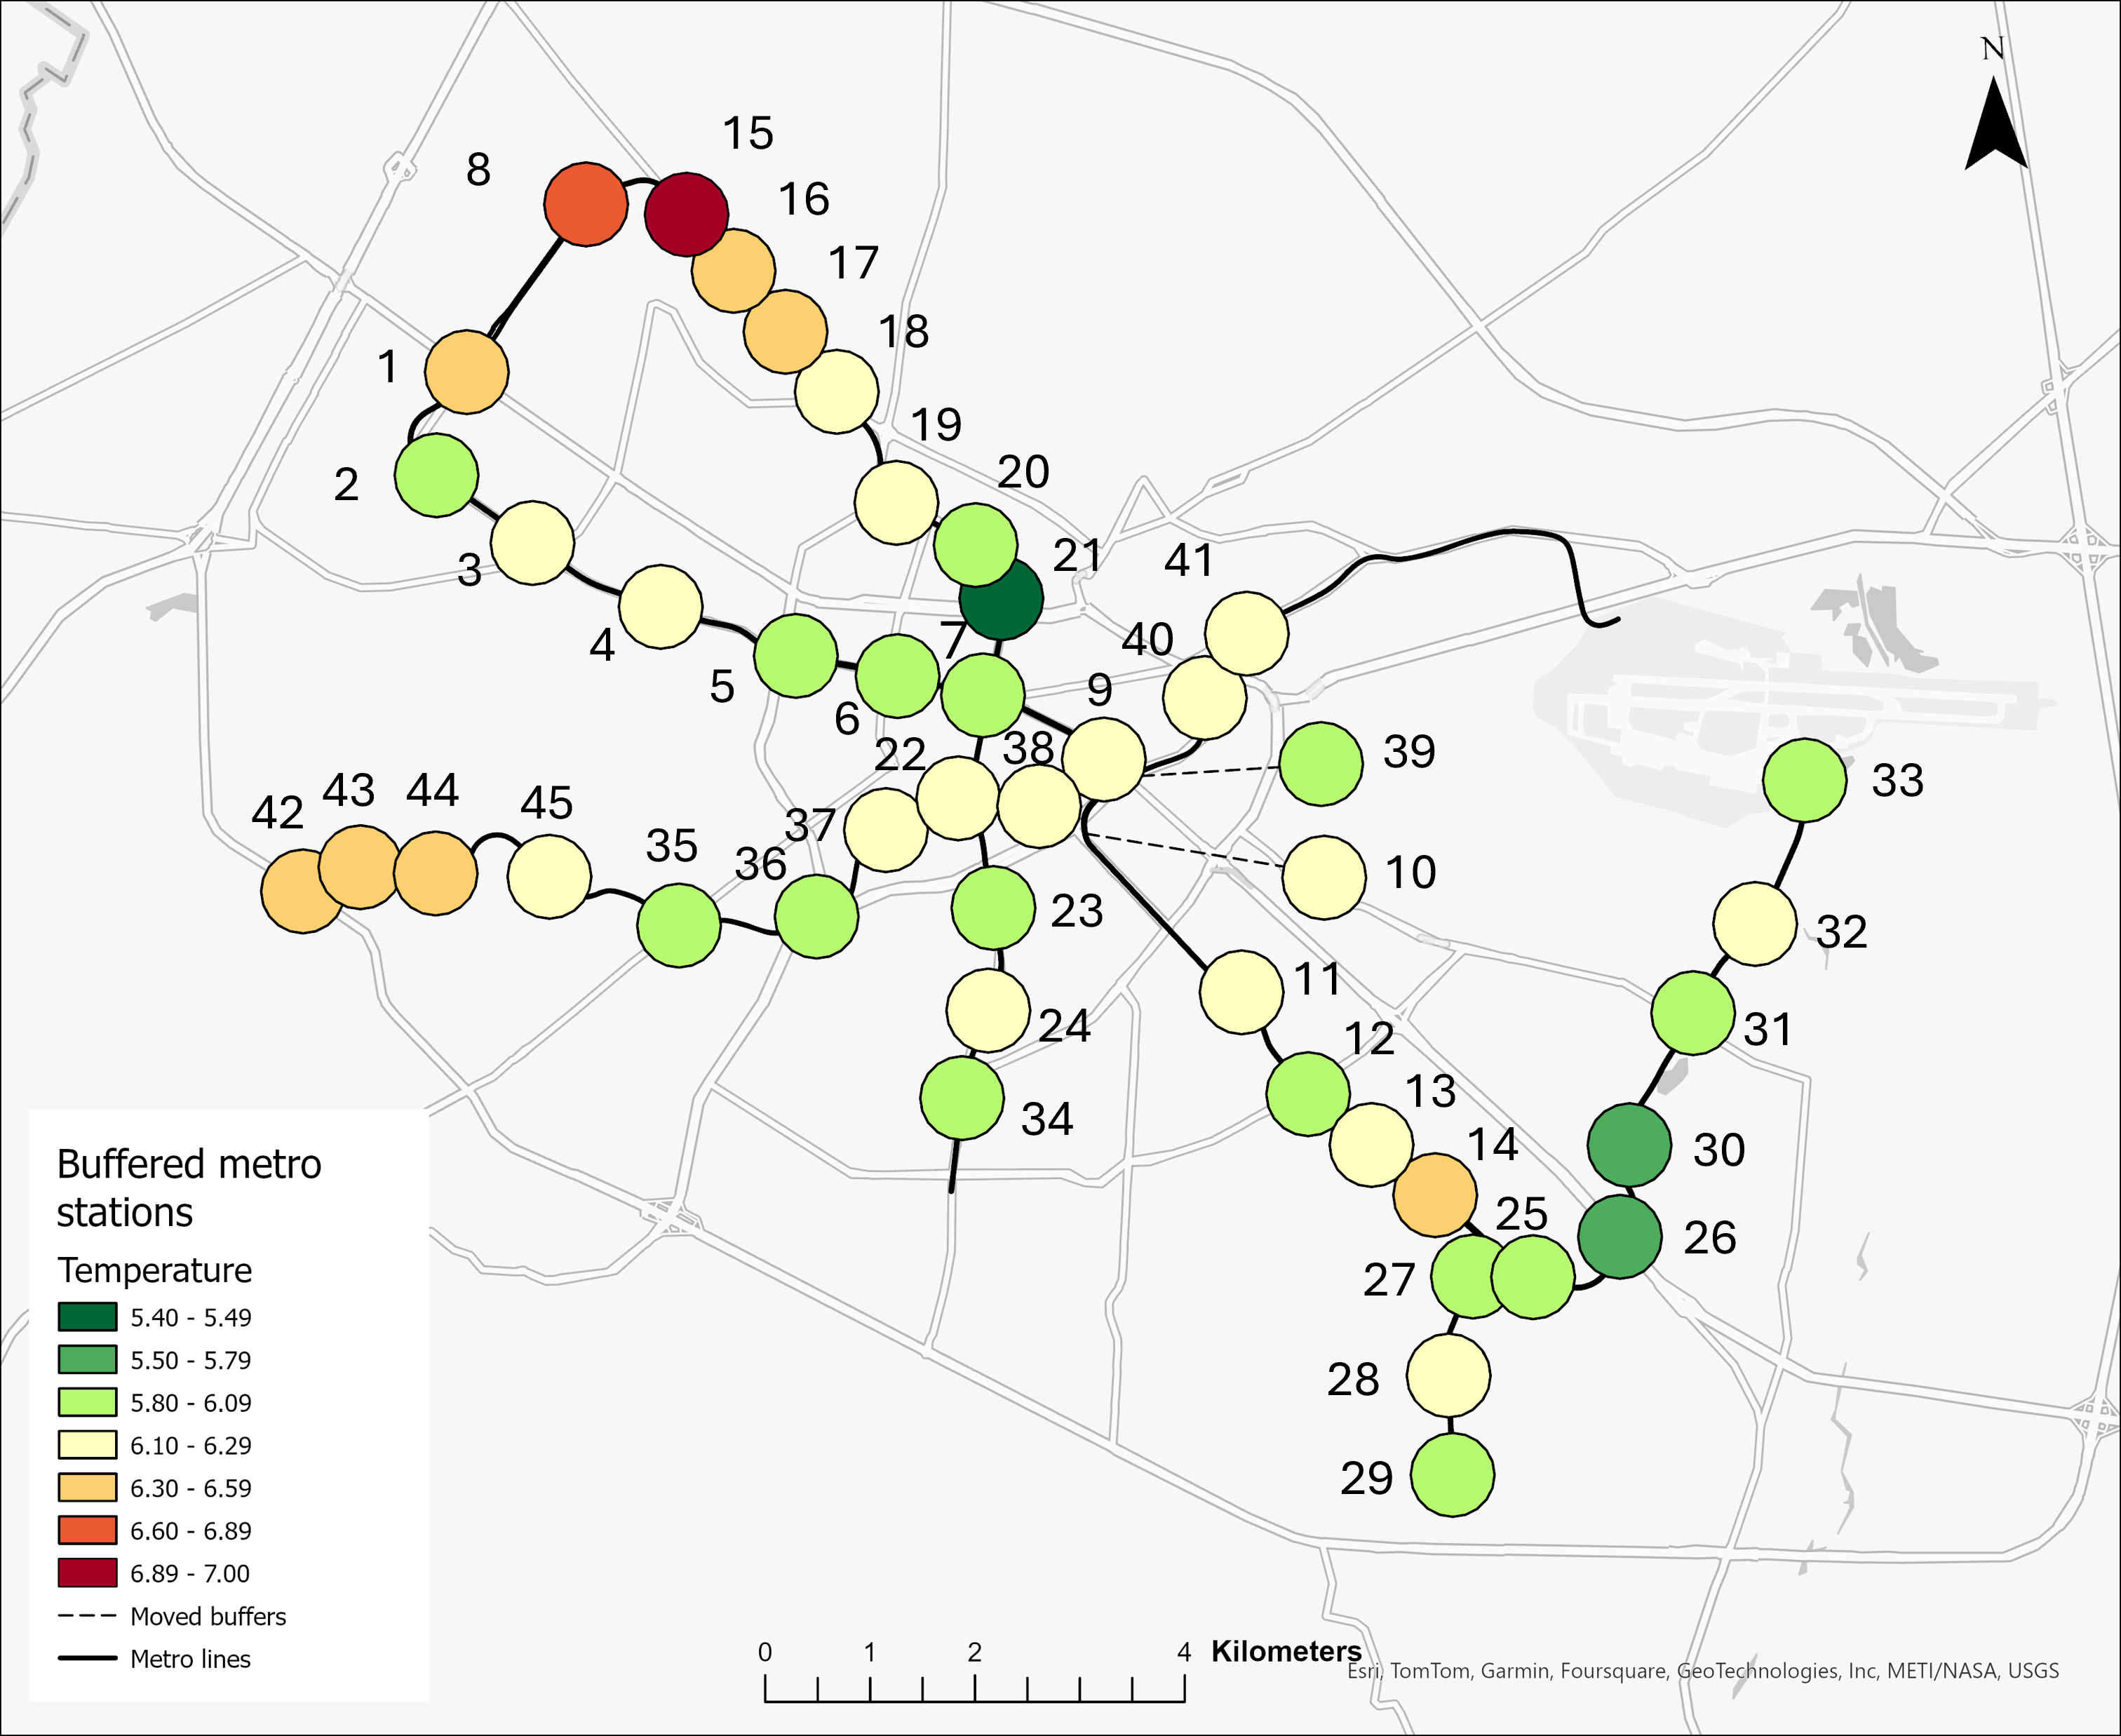Screen dimensions: 2121x1736
Task: Click the Metro lines legend symbol
Action: pos(88,1659)
